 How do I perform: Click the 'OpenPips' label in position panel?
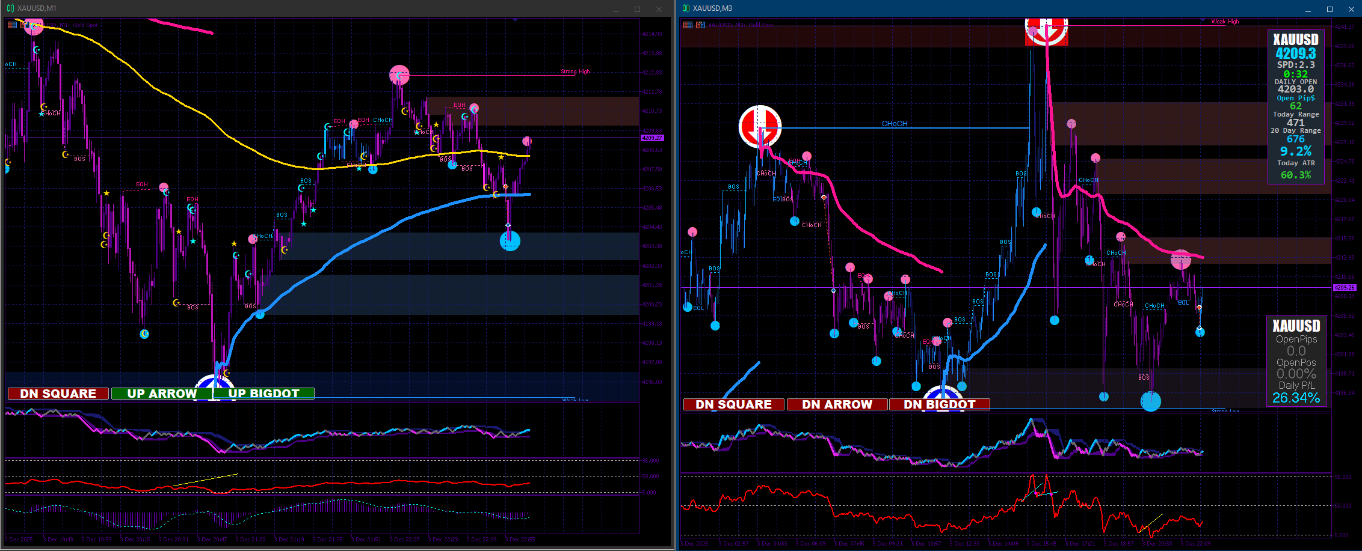tap(1296, 339)
